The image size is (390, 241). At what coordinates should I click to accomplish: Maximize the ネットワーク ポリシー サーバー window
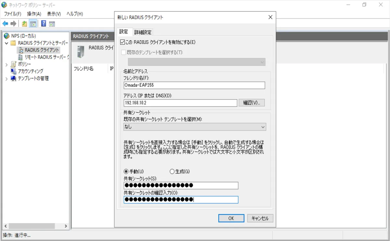364,5
